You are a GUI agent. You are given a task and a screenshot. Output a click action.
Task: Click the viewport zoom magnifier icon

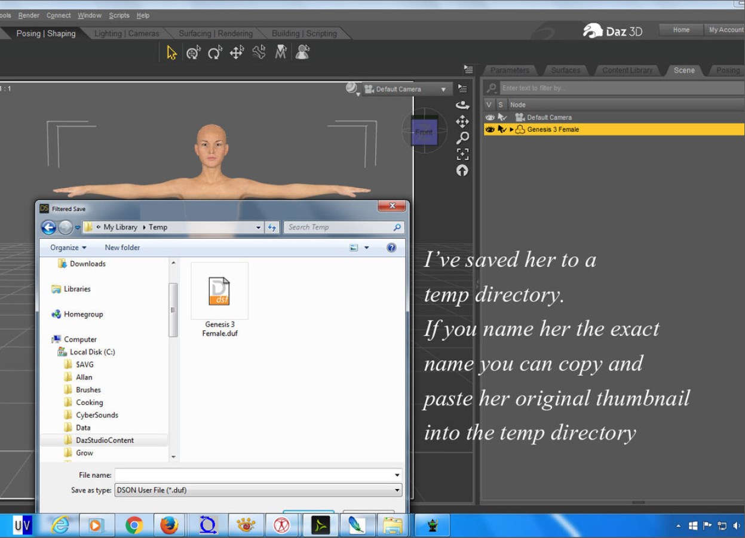click(x=462, y=138)
